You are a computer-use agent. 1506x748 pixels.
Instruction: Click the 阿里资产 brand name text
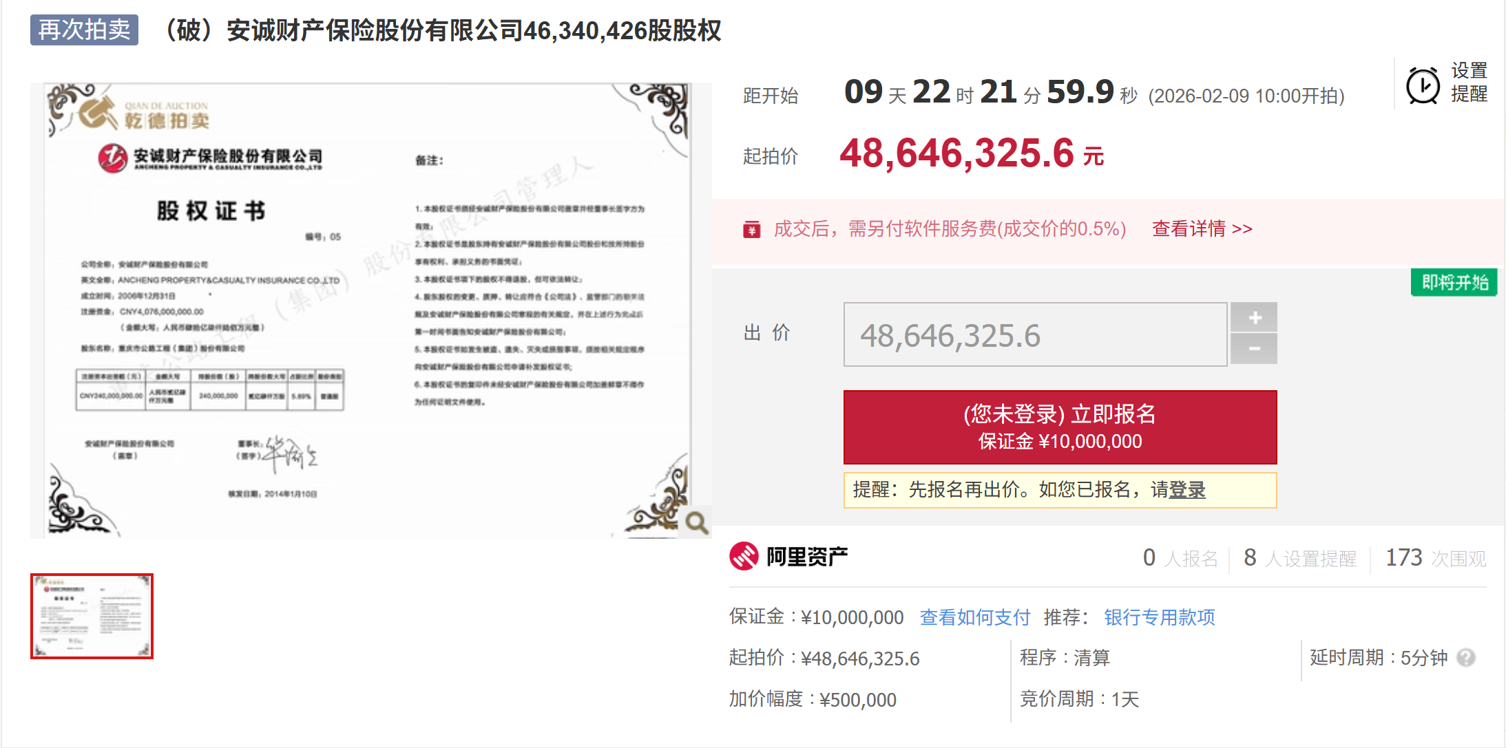point(807,556)
